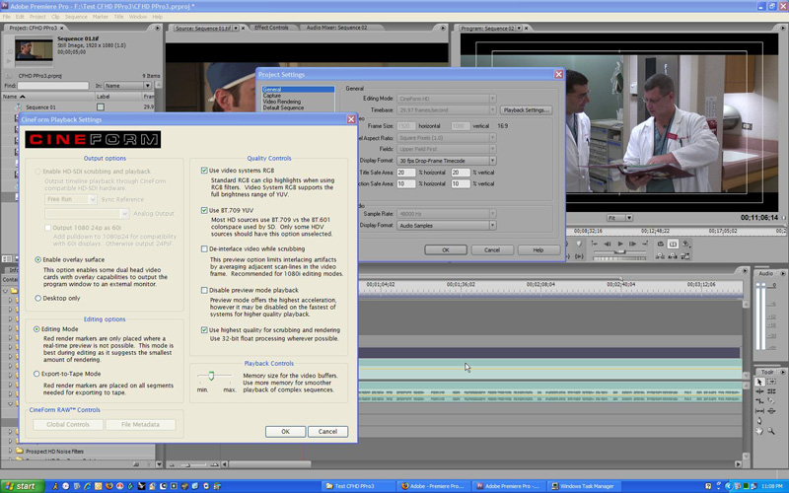Click the memory size min/max slider

211,377
